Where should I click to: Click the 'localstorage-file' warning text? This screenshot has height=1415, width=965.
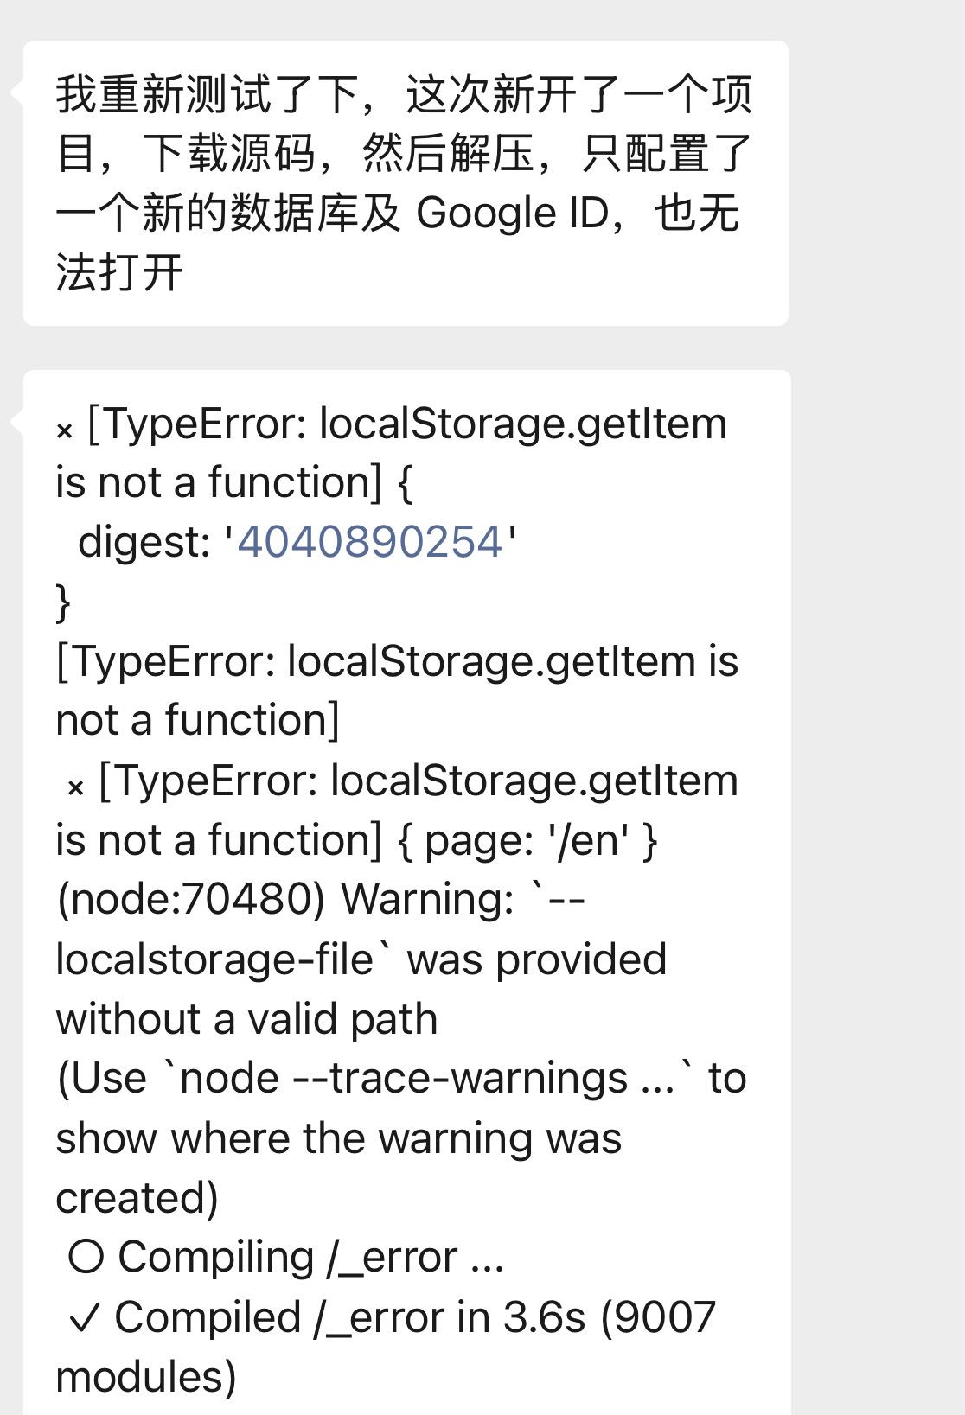(214, 959)
